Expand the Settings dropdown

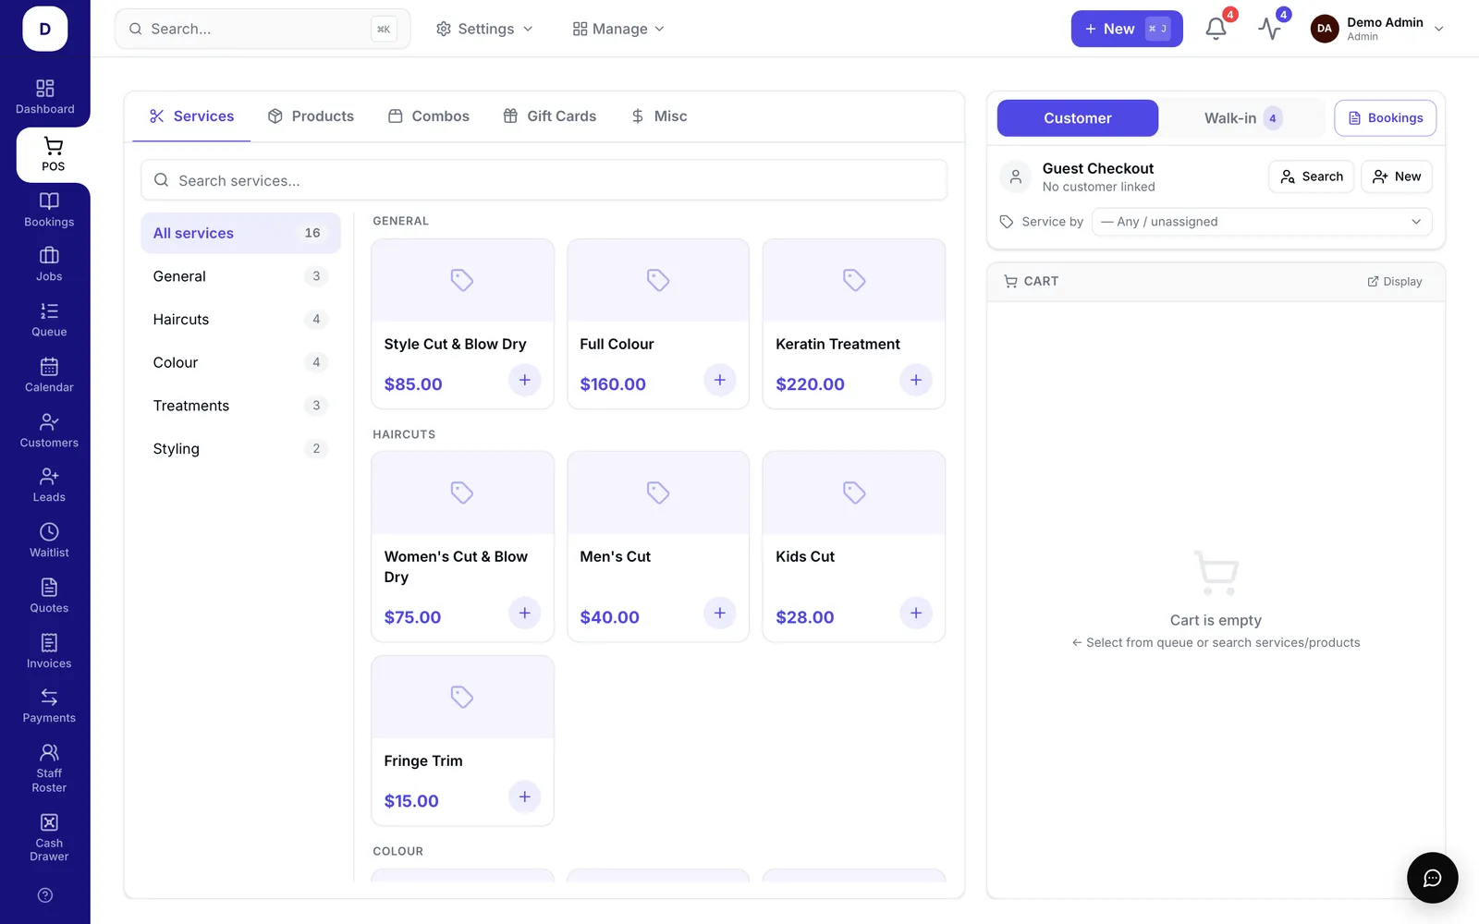[484, 29]
